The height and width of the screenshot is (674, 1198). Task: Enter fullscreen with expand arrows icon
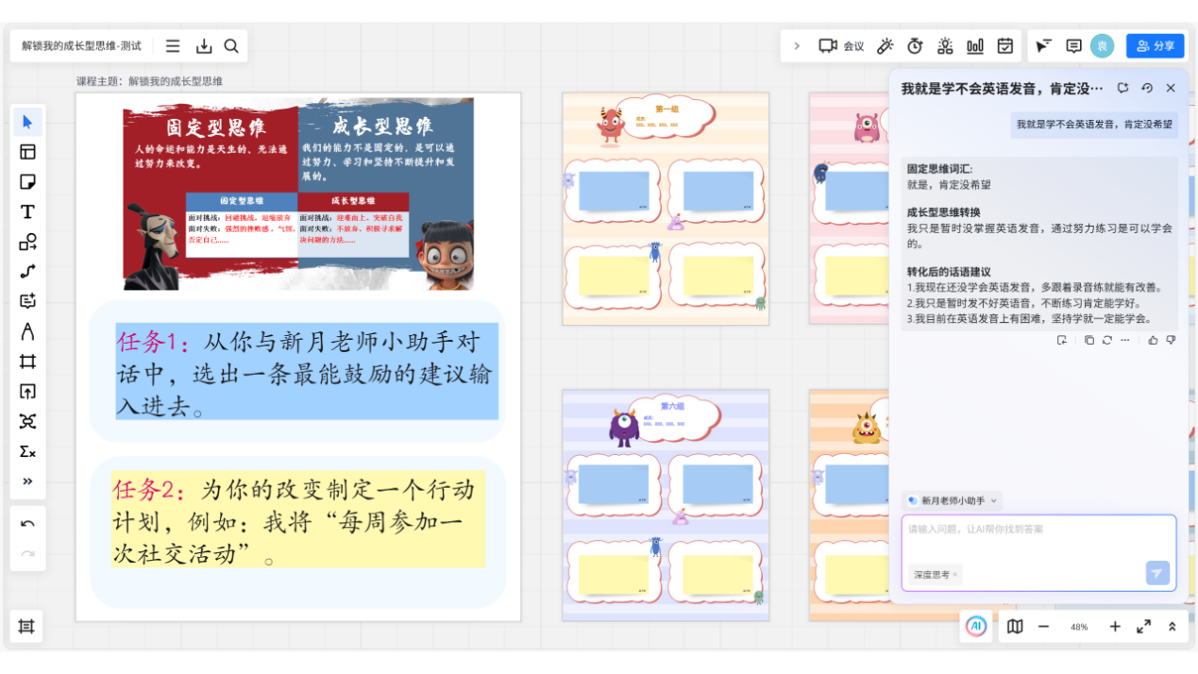[x=1143, y=626]
